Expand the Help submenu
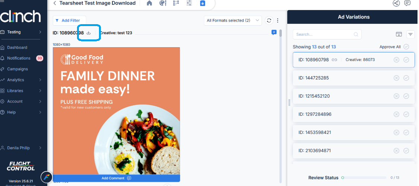Viewport: 419px width, 186px height. click(40, 112)
